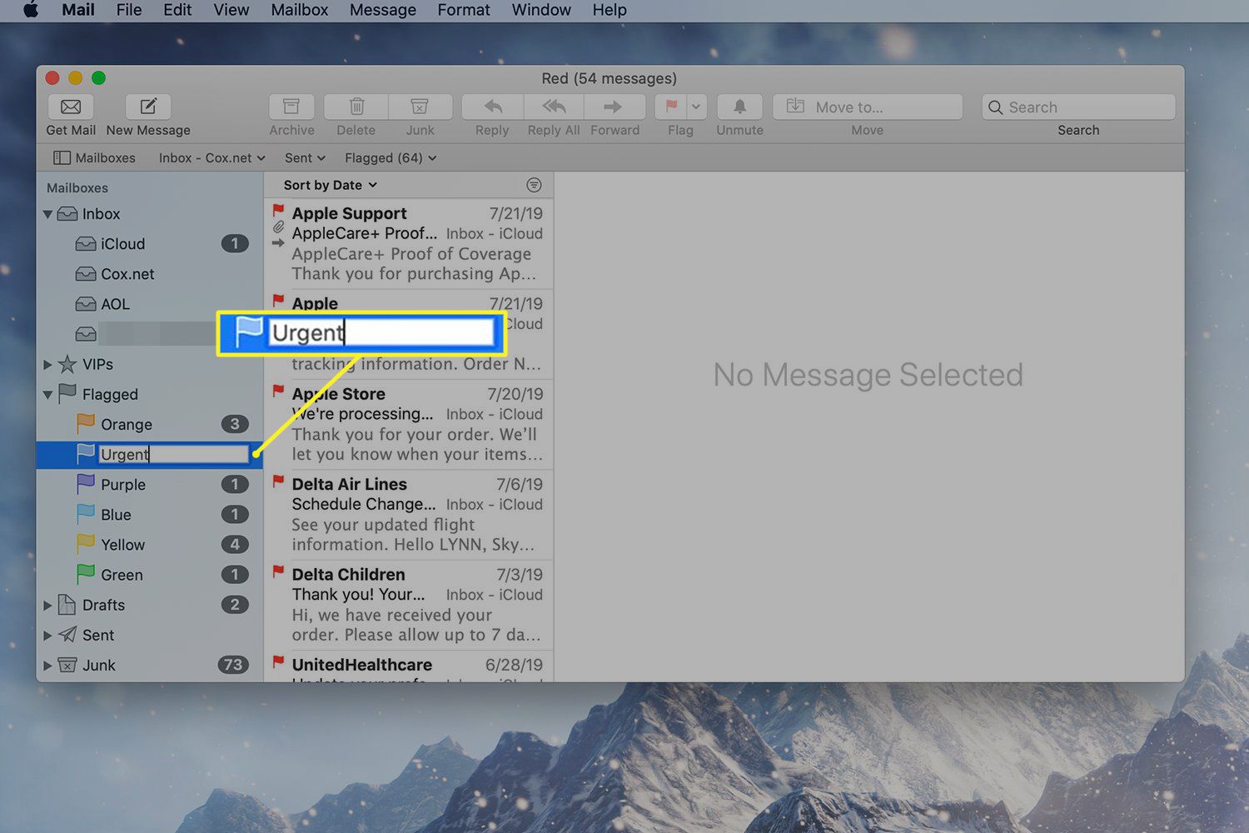Click the Reply All icon

(554, 107)
